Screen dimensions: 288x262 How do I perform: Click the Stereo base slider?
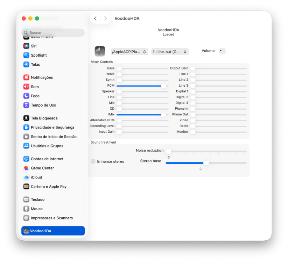[x=206, y=163]
